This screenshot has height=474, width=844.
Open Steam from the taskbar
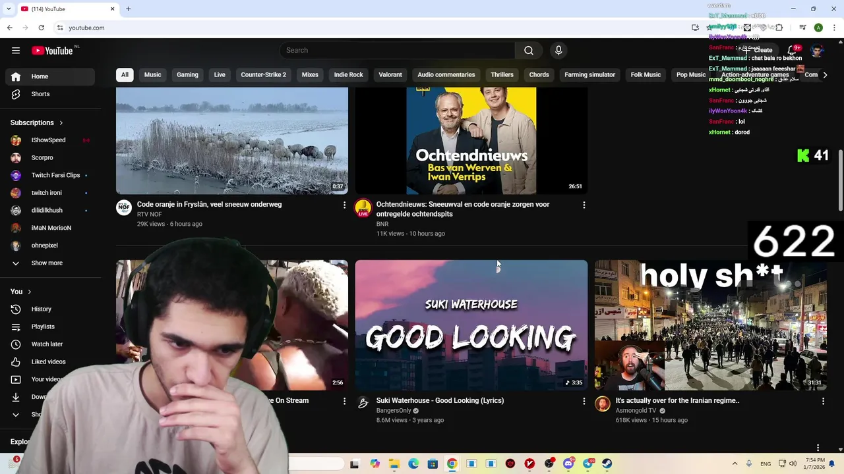607,463
